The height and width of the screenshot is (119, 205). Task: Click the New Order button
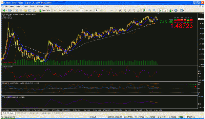(x=45, y=10)
